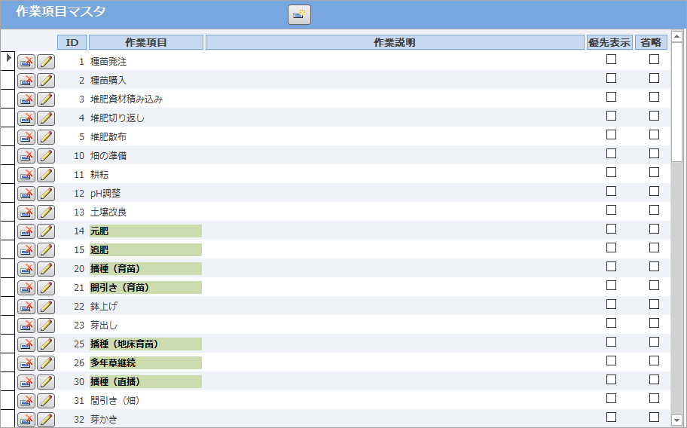687x428 pixels.
Task: Click the 優先表示 column header
Action: pos(609,42)
